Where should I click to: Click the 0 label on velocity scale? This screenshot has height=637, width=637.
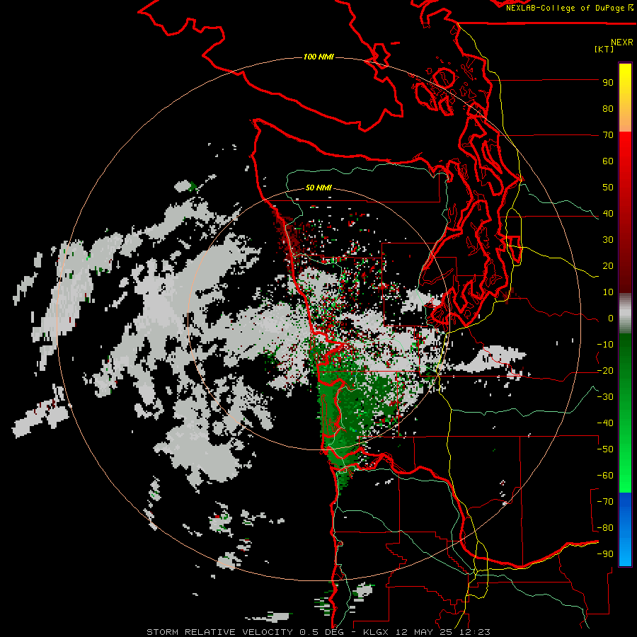click(x=611, y=318)
